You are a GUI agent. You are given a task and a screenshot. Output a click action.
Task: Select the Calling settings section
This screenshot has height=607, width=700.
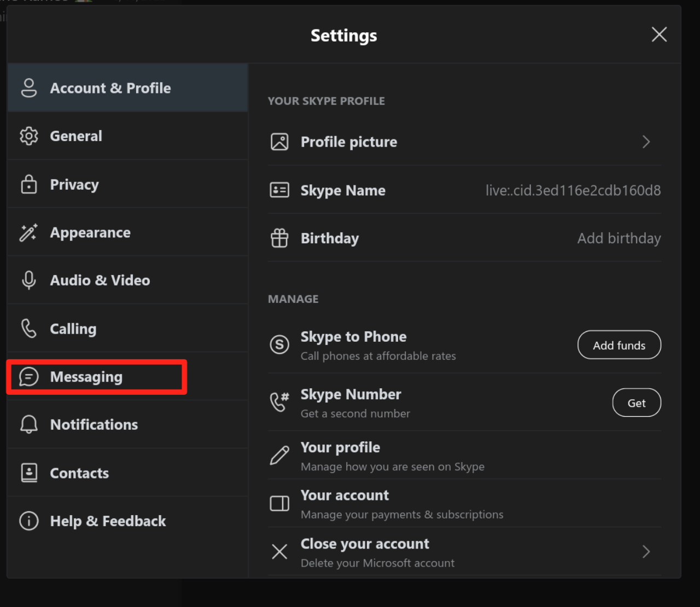point(127,329)
